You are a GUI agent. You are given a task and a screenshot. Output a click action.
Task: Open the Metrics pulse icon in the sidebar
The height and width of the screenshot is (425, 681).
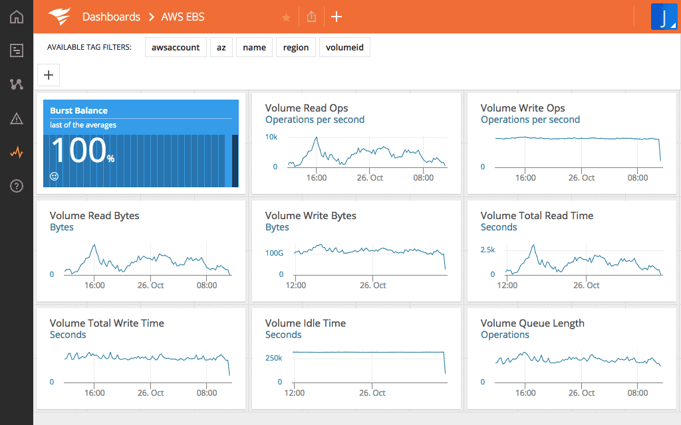pyautogui.click(x=17, y=152)
